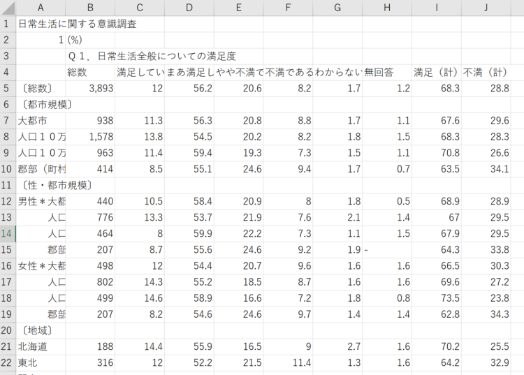Image resolution: width=524 pixels, height=375 pixels.
Task: Click the value 414
Action: tap(105, 169)
